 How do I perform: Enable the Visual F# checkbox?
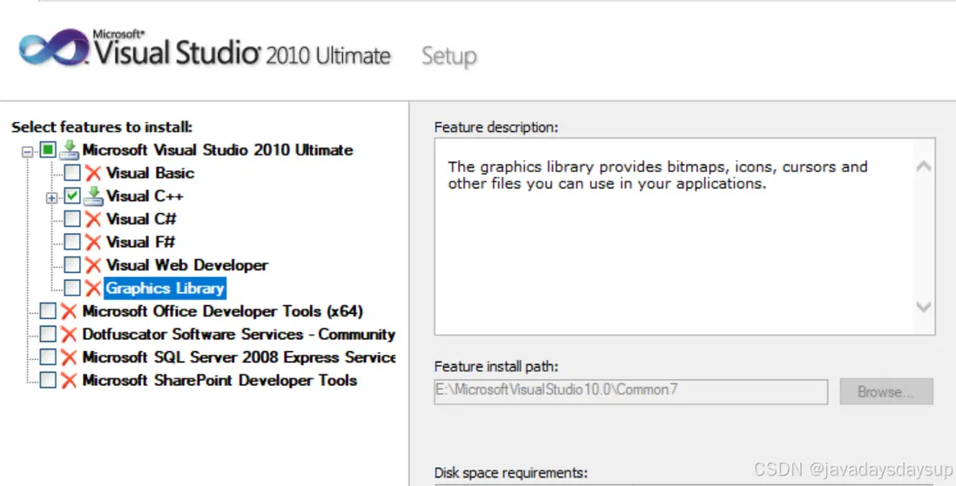[x=72, y=242]
